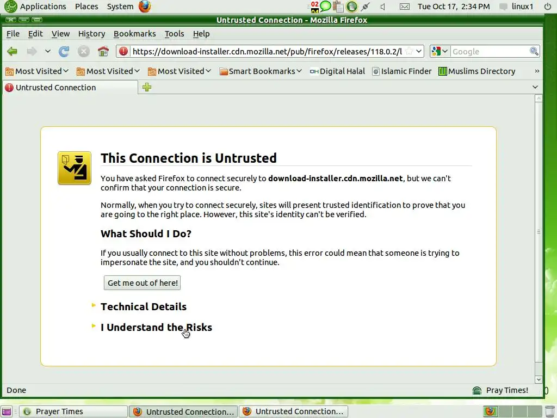Click the yellow security officer warning icon
The image size is (557, 418).
pos(75,168)
